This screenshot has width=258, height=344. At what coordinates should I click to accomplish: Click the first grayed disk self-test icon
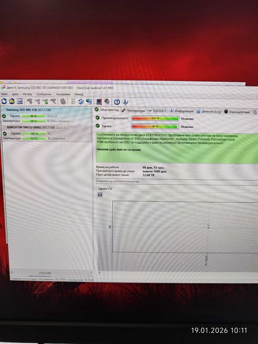(x=30, y=101)
